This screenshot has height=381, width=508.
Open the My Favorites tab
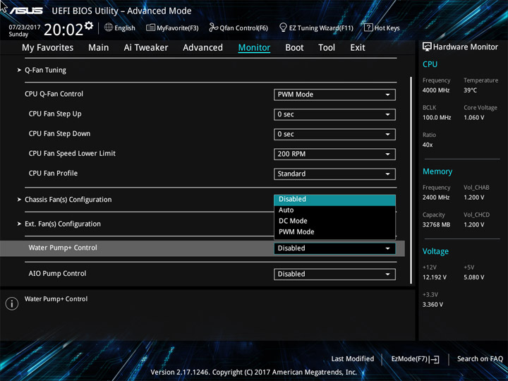click(x=48, y=48)
